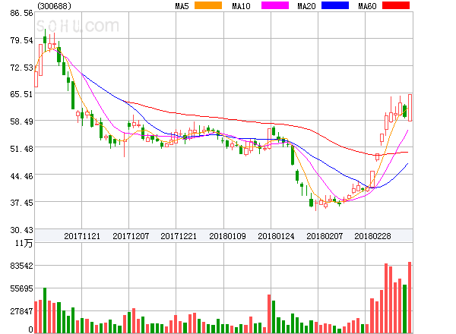Click the MA20 legend label
456x334 pixels.
coord(306,6)
